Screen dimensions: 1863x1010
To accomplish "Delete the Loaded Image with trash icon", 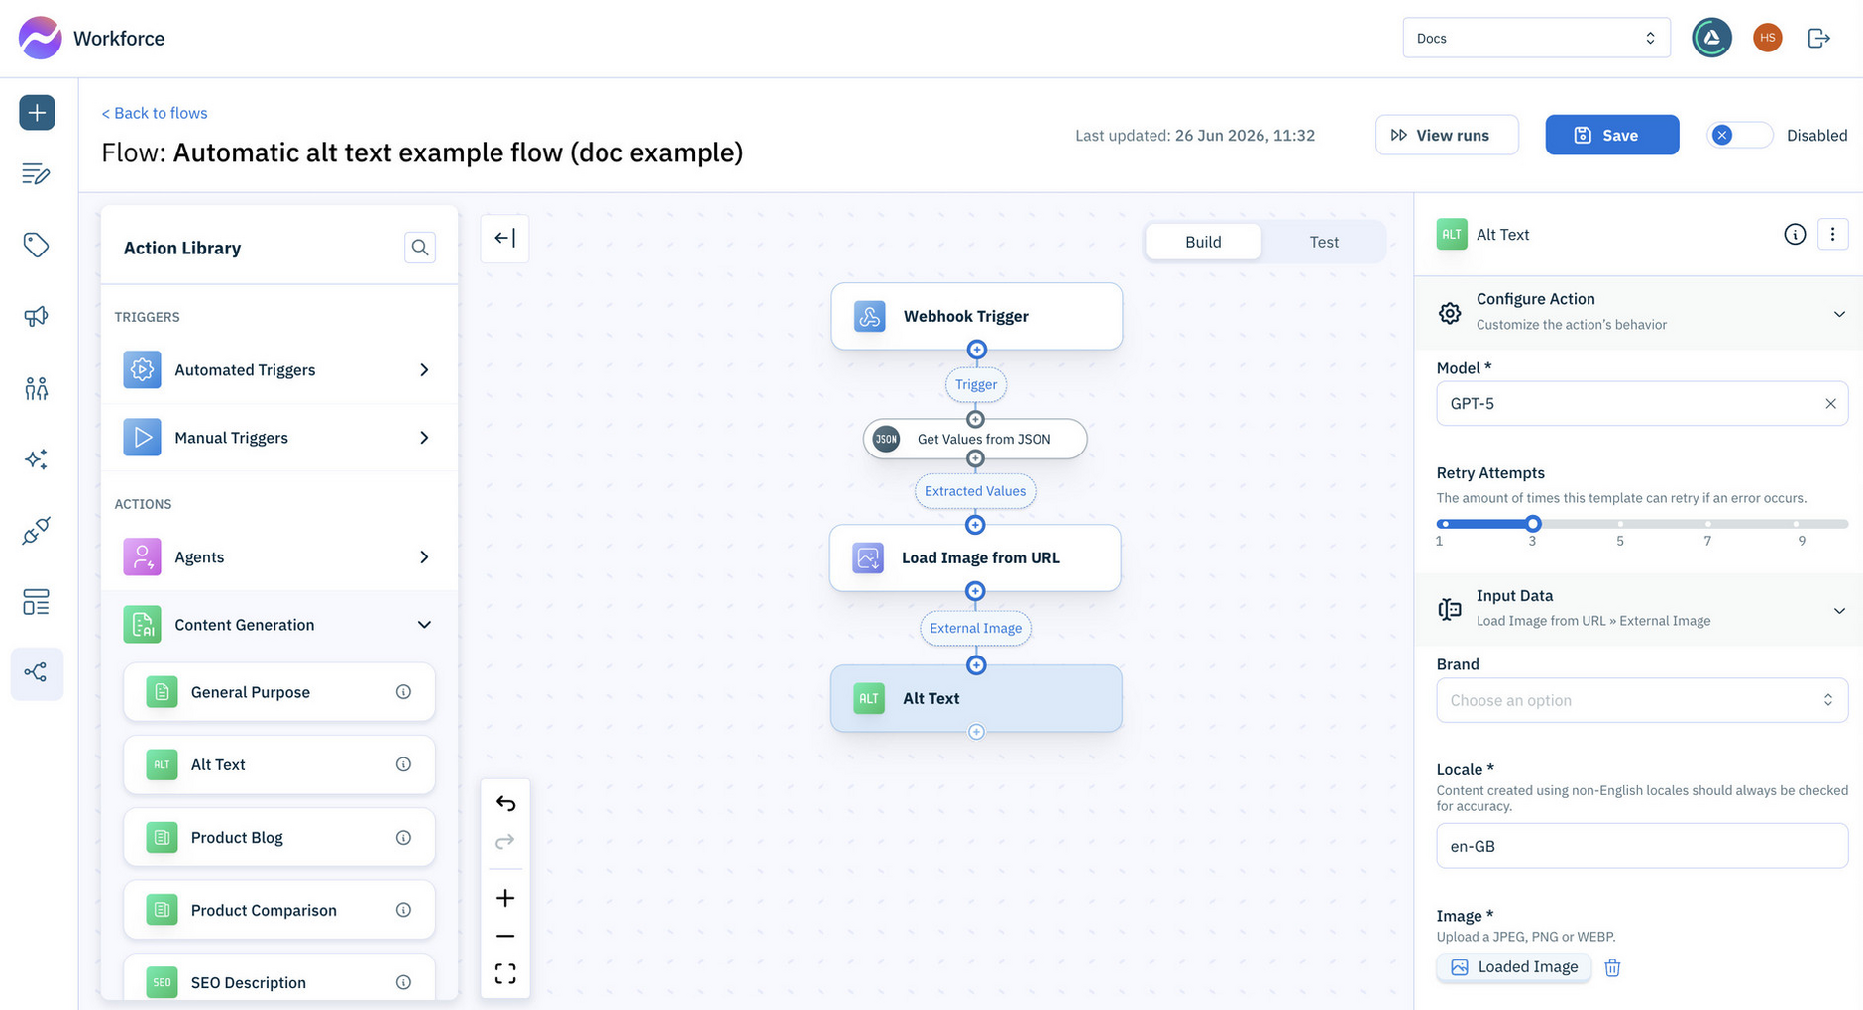I will (x=1612, y=967).
